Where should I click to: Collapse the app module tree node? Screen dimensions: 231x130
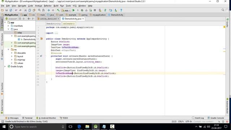tap(5, 22)
